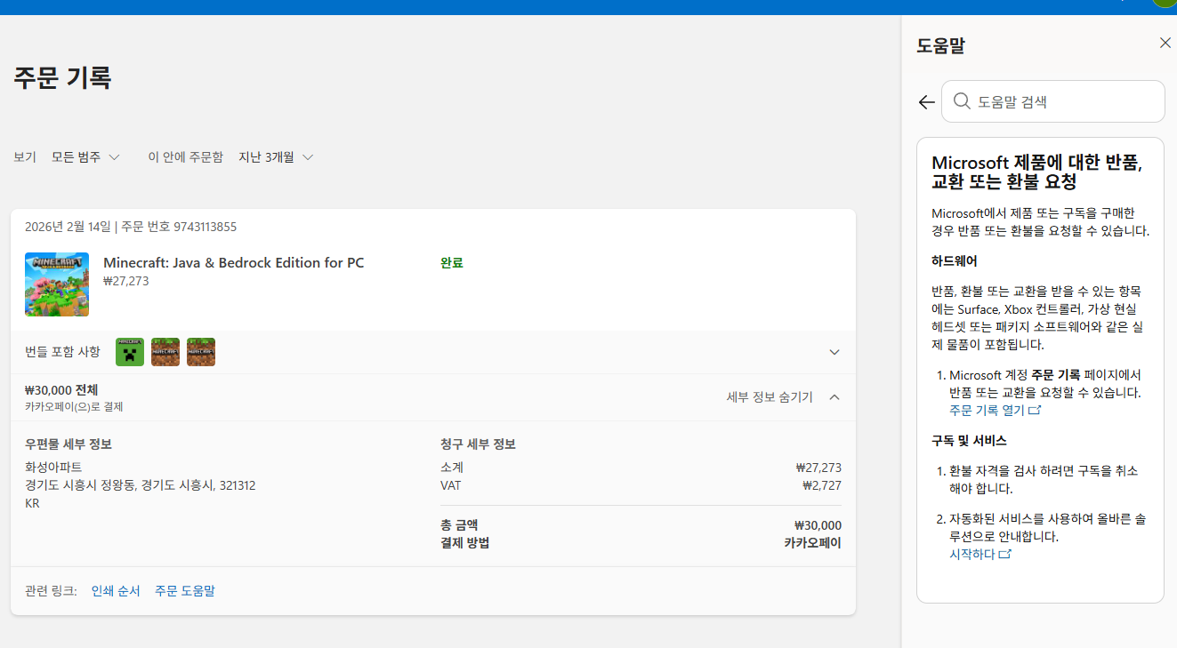
Task: Click the 결제 방법 label
Action: [464, 543]
